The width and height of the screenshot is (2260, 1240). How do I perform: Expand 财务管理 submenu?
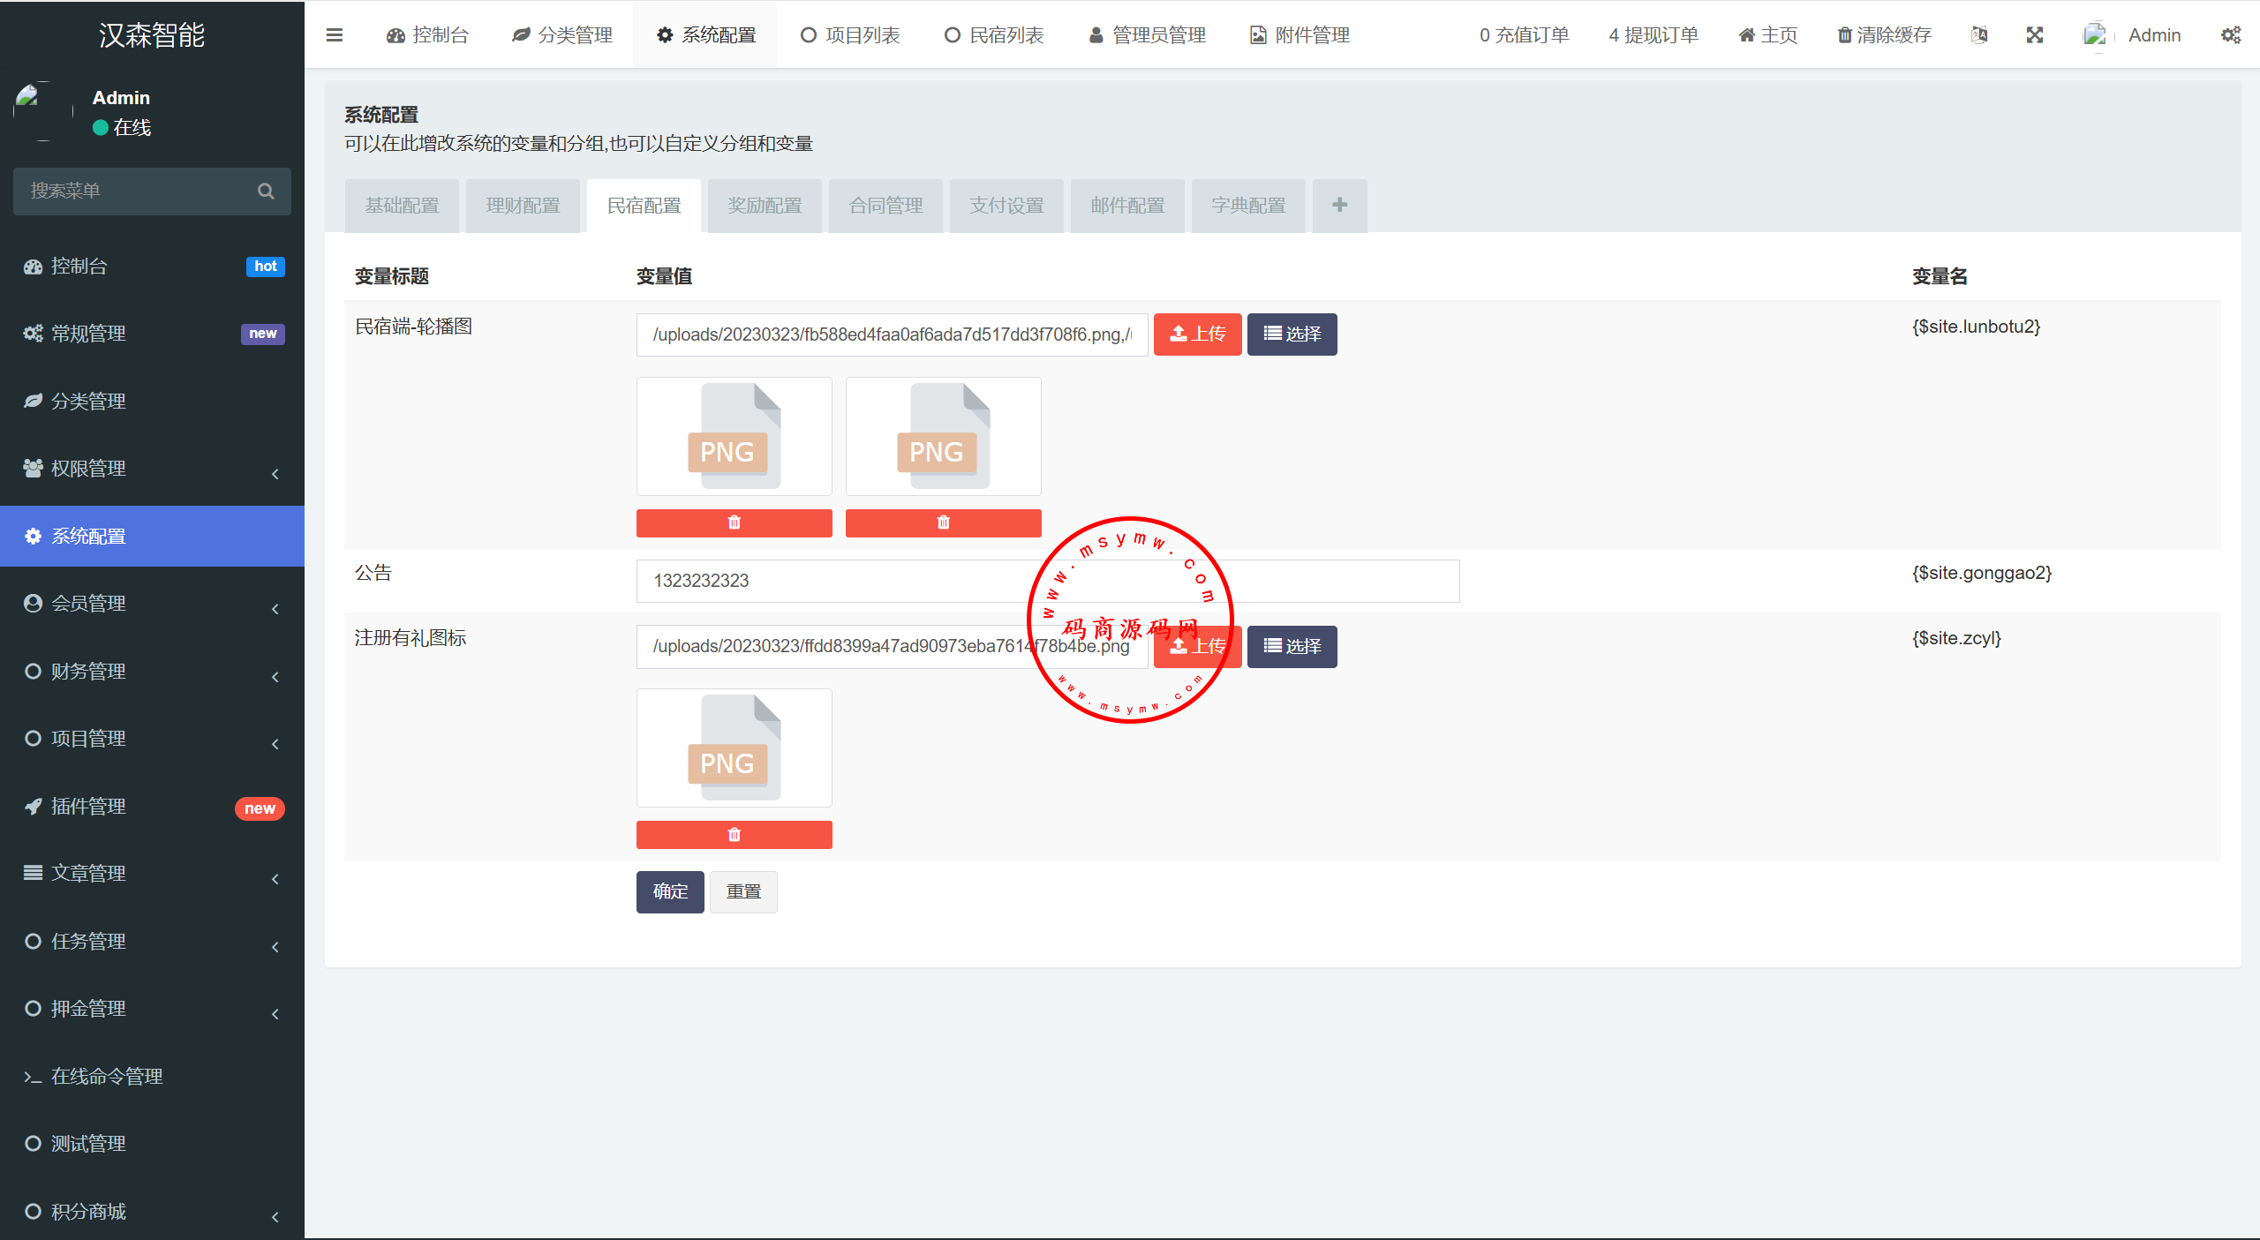click(152, 672)
